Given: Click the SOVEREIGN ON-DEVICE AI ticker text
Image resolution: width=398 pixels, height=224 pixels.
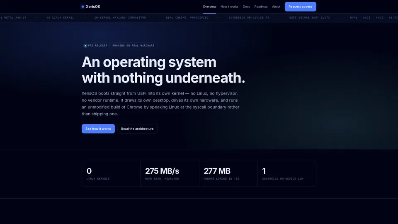Looking at the screenshot, I should click(249, 18).
